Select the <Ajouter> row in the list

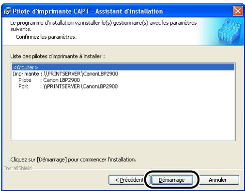click(x=123, y=67)
